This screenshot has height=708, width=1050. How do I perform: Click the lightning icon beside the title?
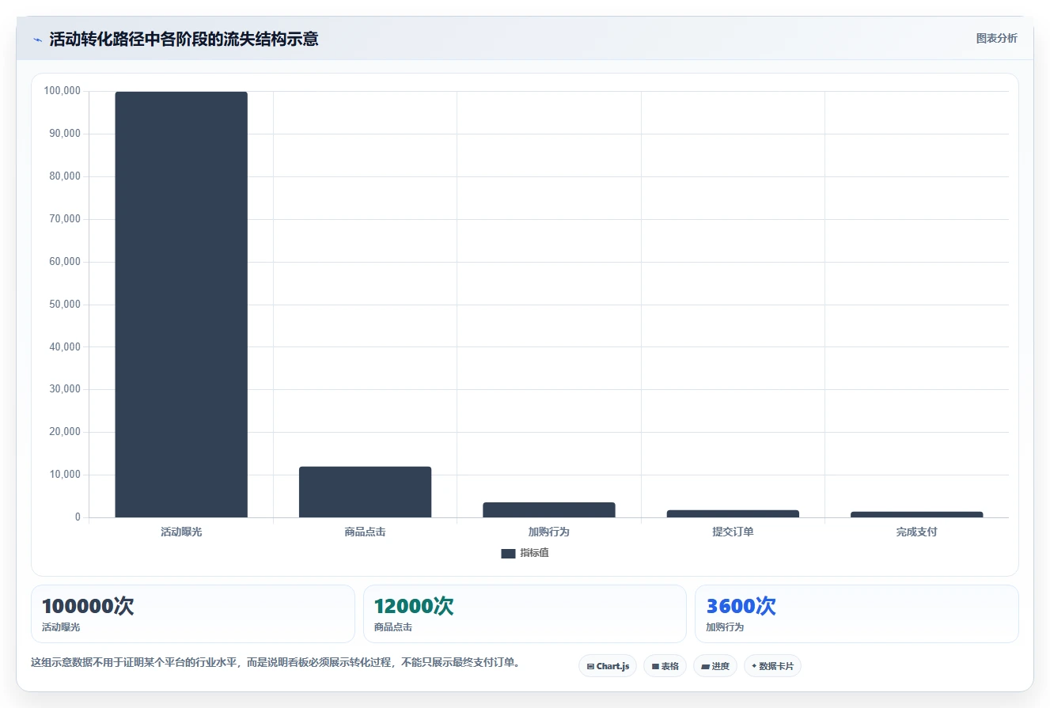point(37,39)
